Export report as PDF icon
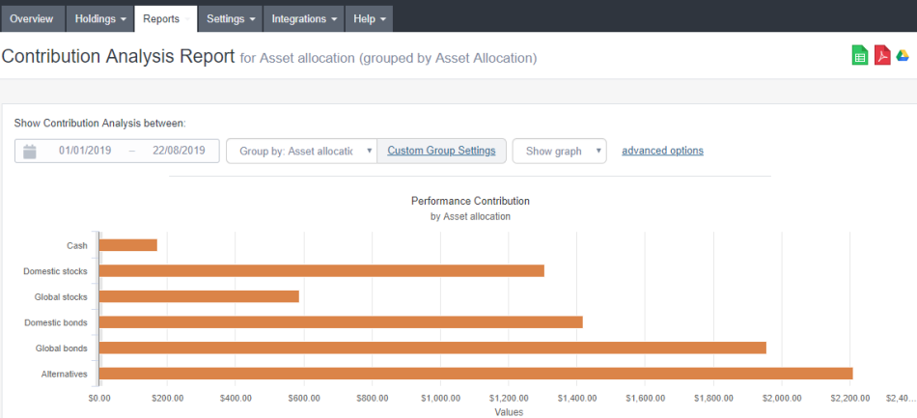 pos(882,56)
